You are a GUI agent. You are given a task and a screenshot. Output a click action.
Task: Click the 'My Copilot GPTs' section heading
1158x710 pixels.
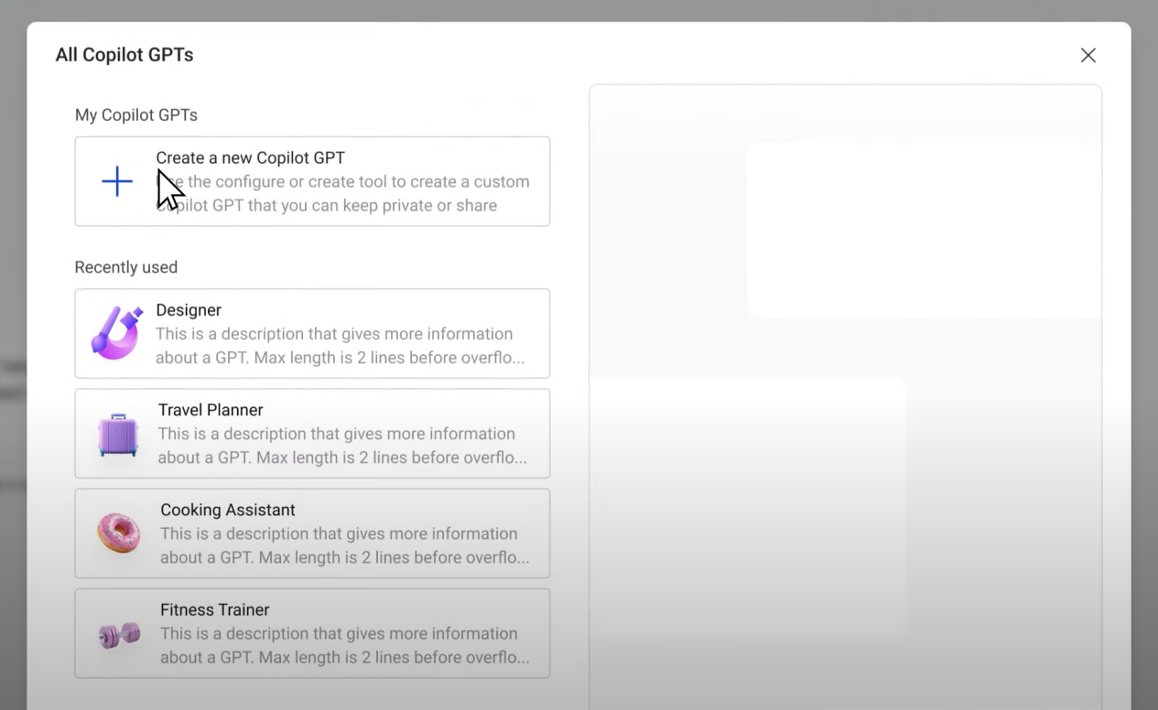136,114
